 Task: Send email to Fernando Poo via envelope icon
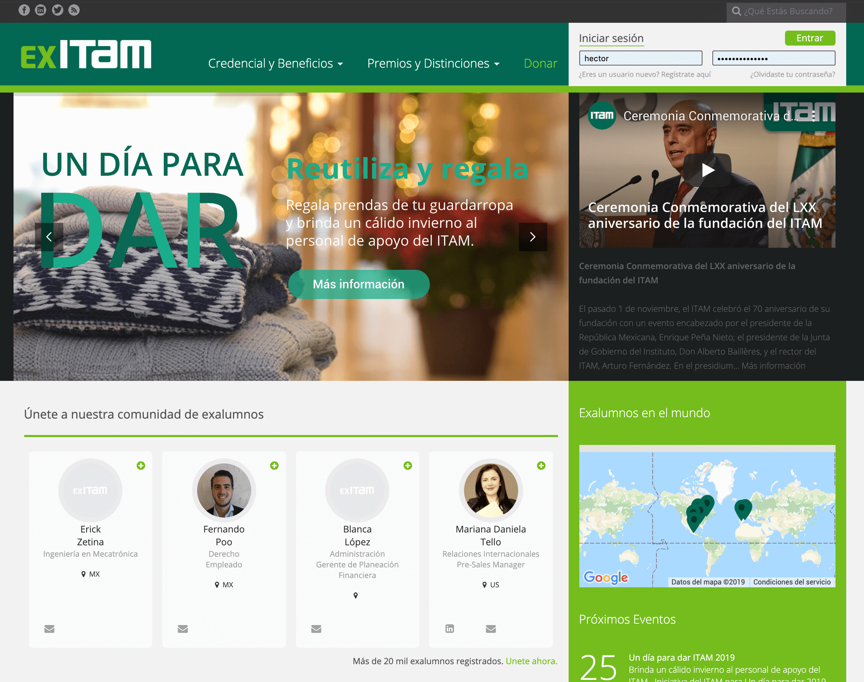(x=183, y=629)
